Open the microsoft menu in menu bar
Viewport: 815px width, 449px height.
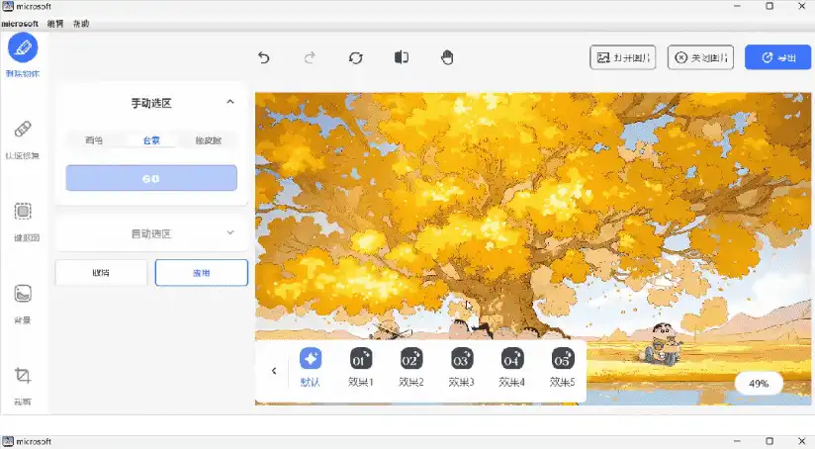(x=20, y=24)
